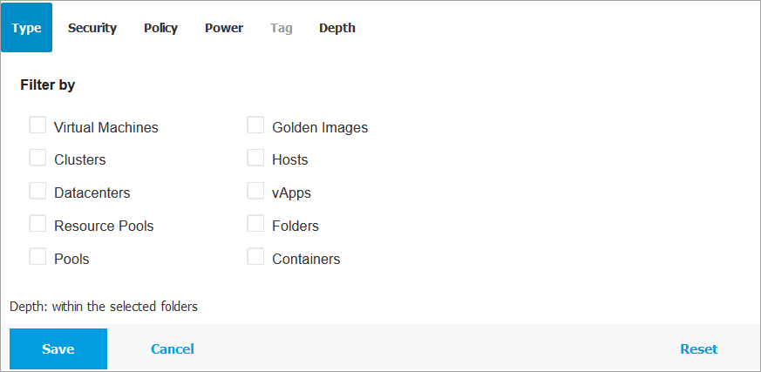
Task: Toggle the Resource Pools checkbox
Action: (37, 225)
